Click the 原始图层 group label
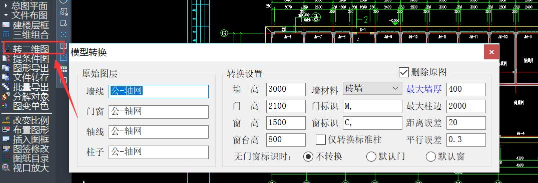 [x=100, y=73]
